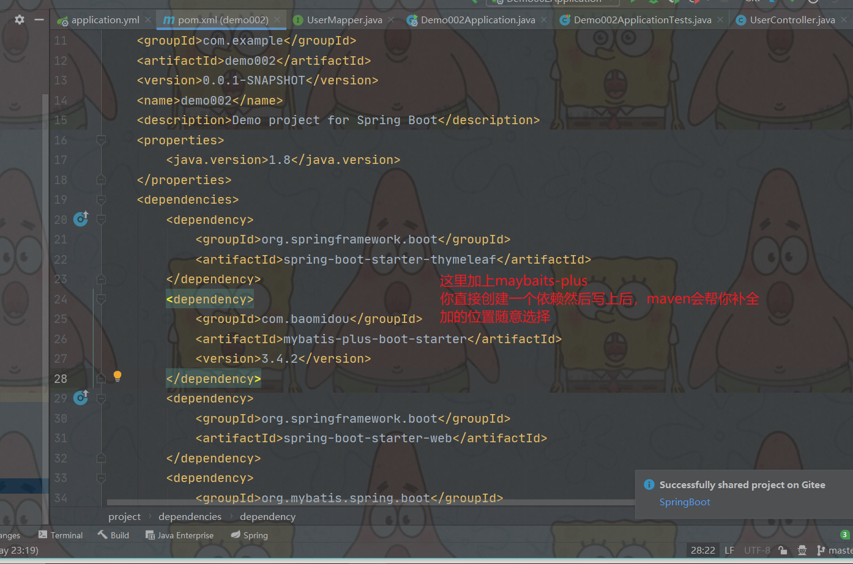Click the 'dependencies' breadcrumb
The height and width of the screenshot is (564, 853).
(x=190, y=517)
